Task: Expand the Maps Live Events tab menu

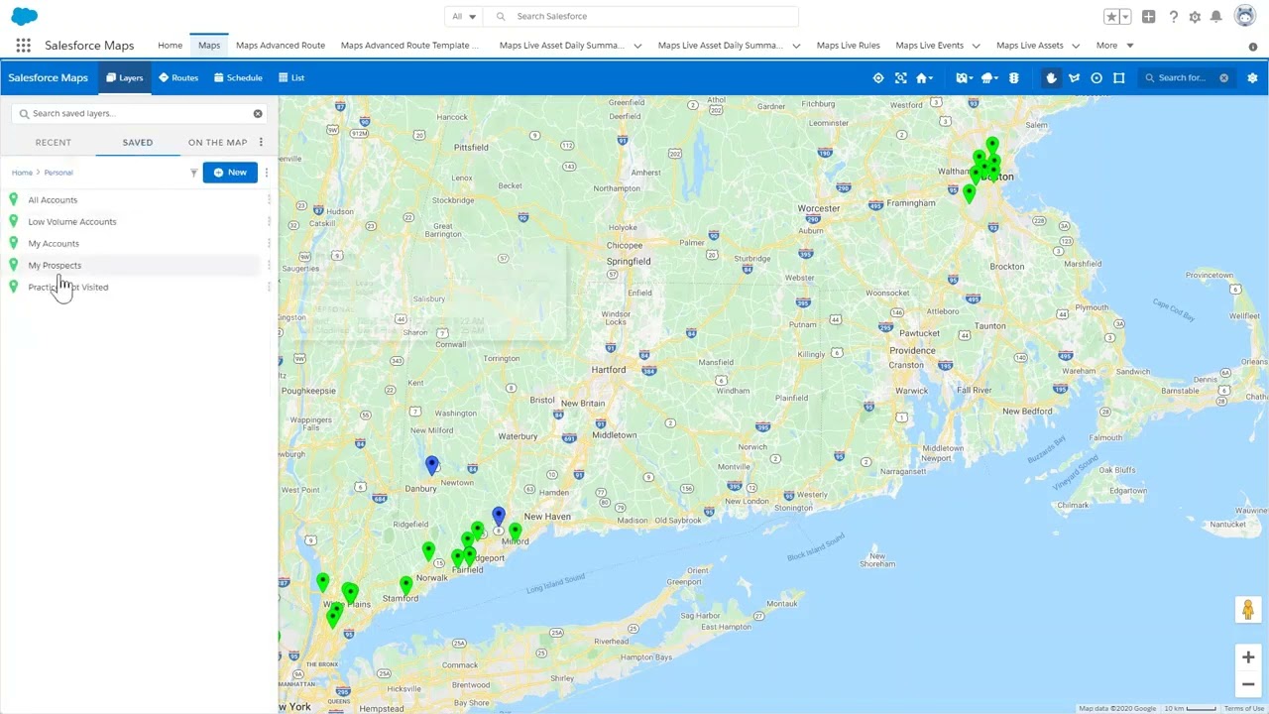Action: [x=976, y=46]
